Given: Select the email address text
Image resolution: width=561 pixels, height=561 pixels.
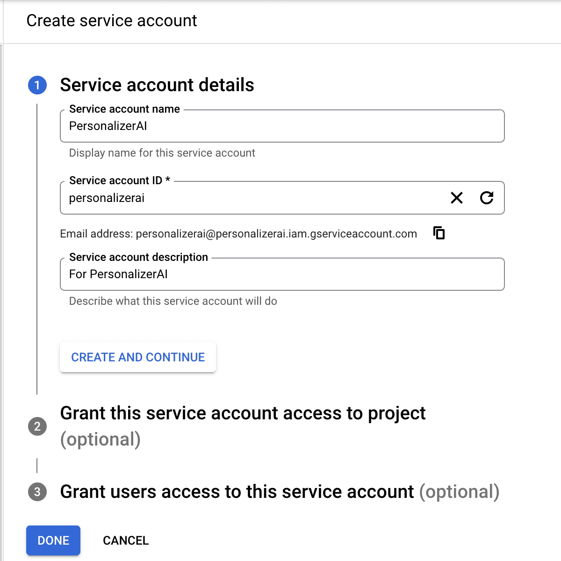Looking at the screenshot, I should pyautogui.click(x=276, y=233).
